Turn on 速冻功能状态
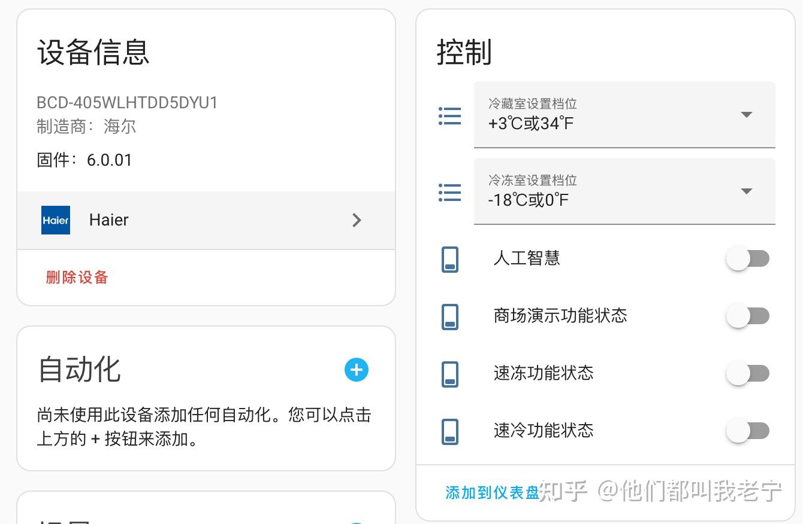Viewport: 803px width, 524px height. point(748,373)
